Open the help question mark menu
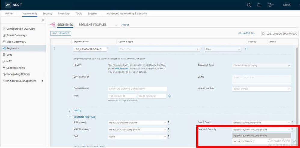The width and height of the screenshot is (300, 148). coord(270,5)
